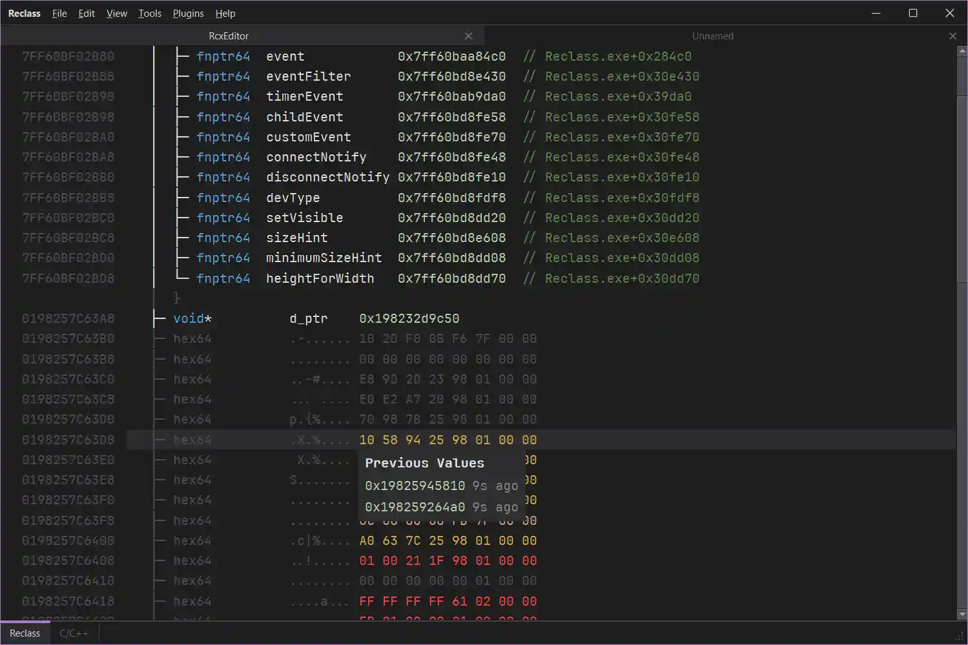Select the heightForWidth fnptr64 entry

320,278
